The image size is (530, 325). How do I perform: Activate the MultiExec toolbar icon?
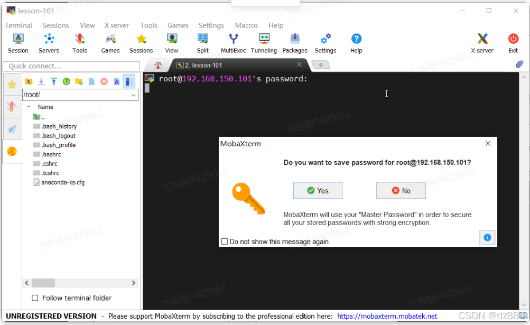point(233,43)
